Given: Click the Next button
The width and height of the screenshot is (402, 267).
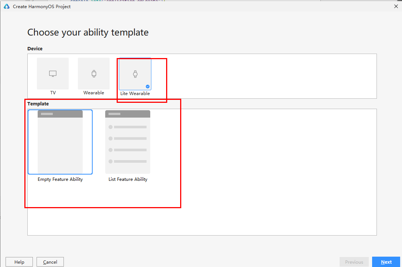Looking at the screenshot, I should (386, 262).
